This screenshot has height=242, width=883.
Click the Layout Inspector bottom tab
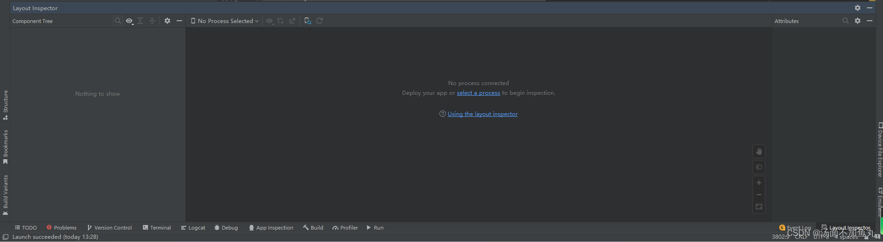tap(846, 228)
